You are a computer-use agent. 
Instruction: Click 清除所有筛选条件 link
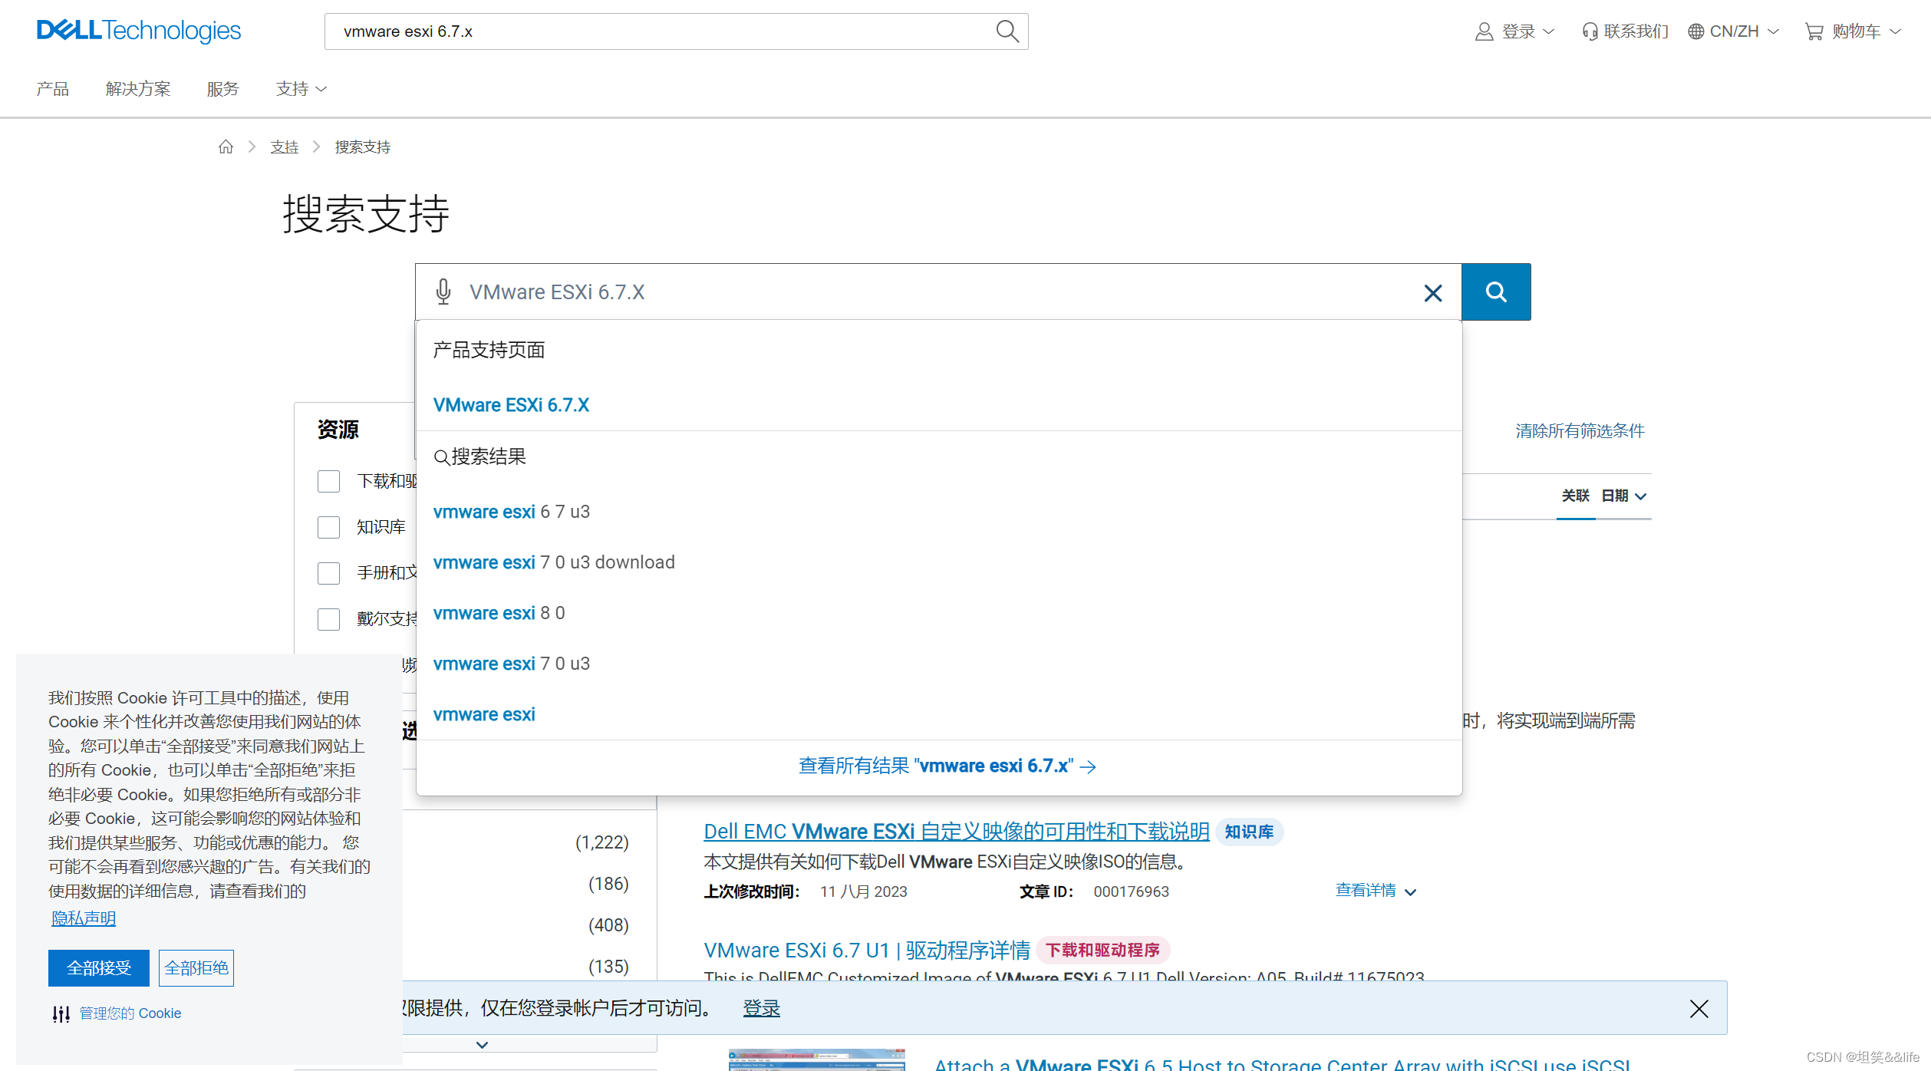click(x=1580, y=431)
